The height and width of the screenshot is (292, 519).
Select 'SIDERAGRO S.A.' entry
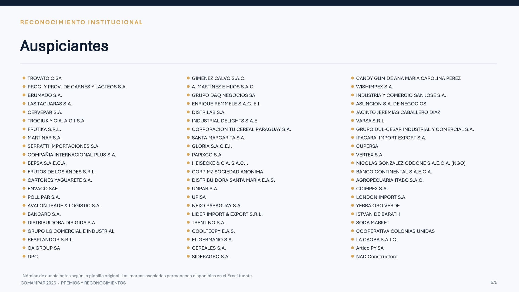click(x=211, y=257)
